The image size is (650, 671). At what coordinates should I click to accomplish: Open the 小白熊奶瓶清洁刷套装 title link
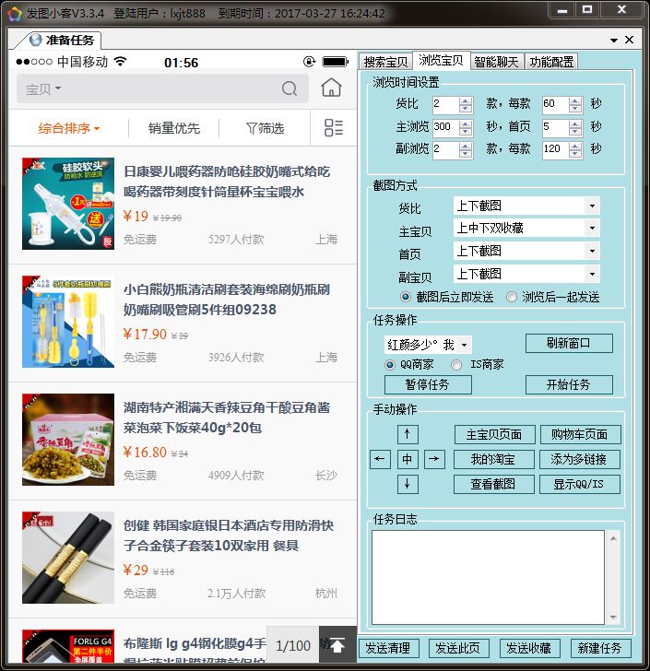pyautogui.click(x=227, y=300)
